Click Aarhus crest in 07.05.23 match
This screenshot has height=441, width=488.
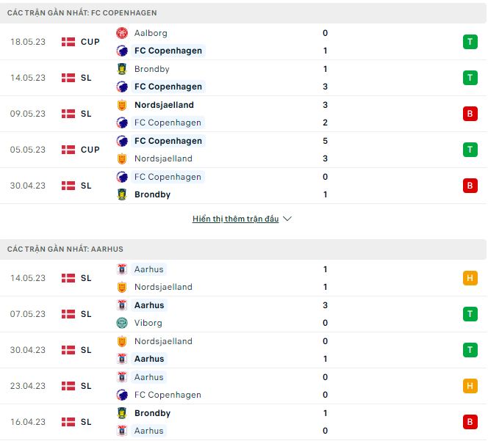tap(121, 305)
